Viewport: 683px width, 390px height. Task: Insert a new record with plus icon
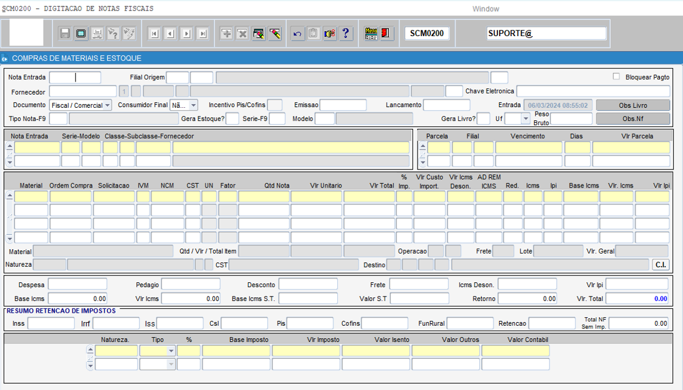click(x=226, y=34)
